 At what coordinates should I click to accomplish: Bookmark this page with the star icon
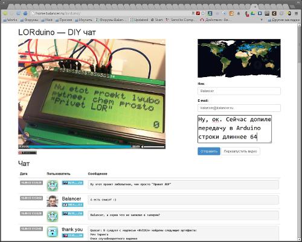(203, 13)
